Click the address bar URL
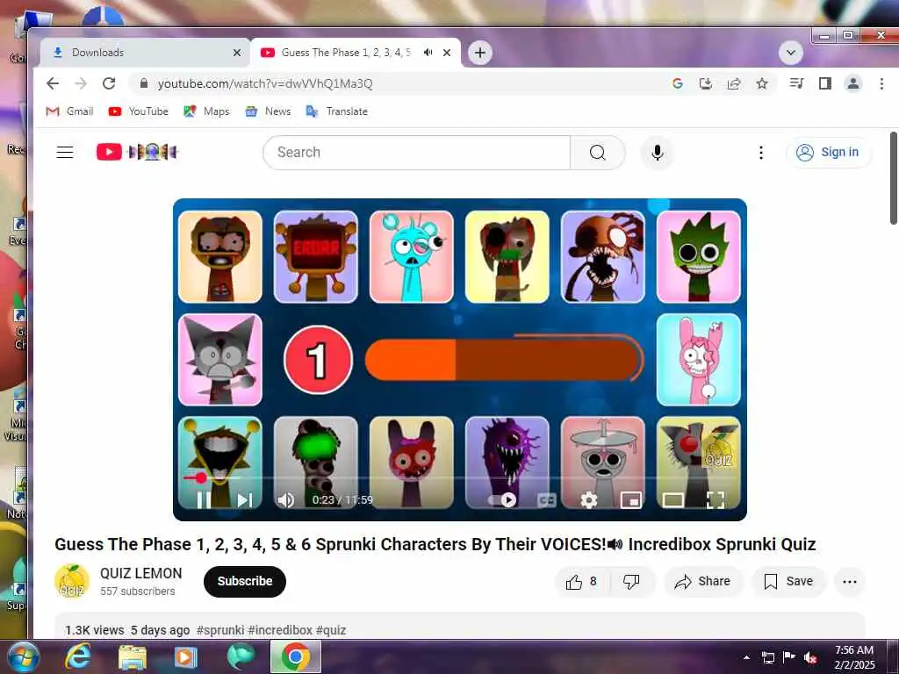 (265, 83)
